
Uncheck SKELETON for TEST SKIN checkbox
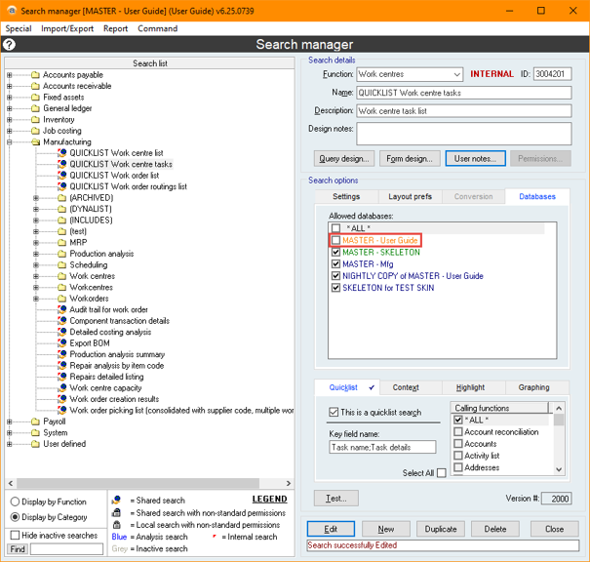coord(336,288)
